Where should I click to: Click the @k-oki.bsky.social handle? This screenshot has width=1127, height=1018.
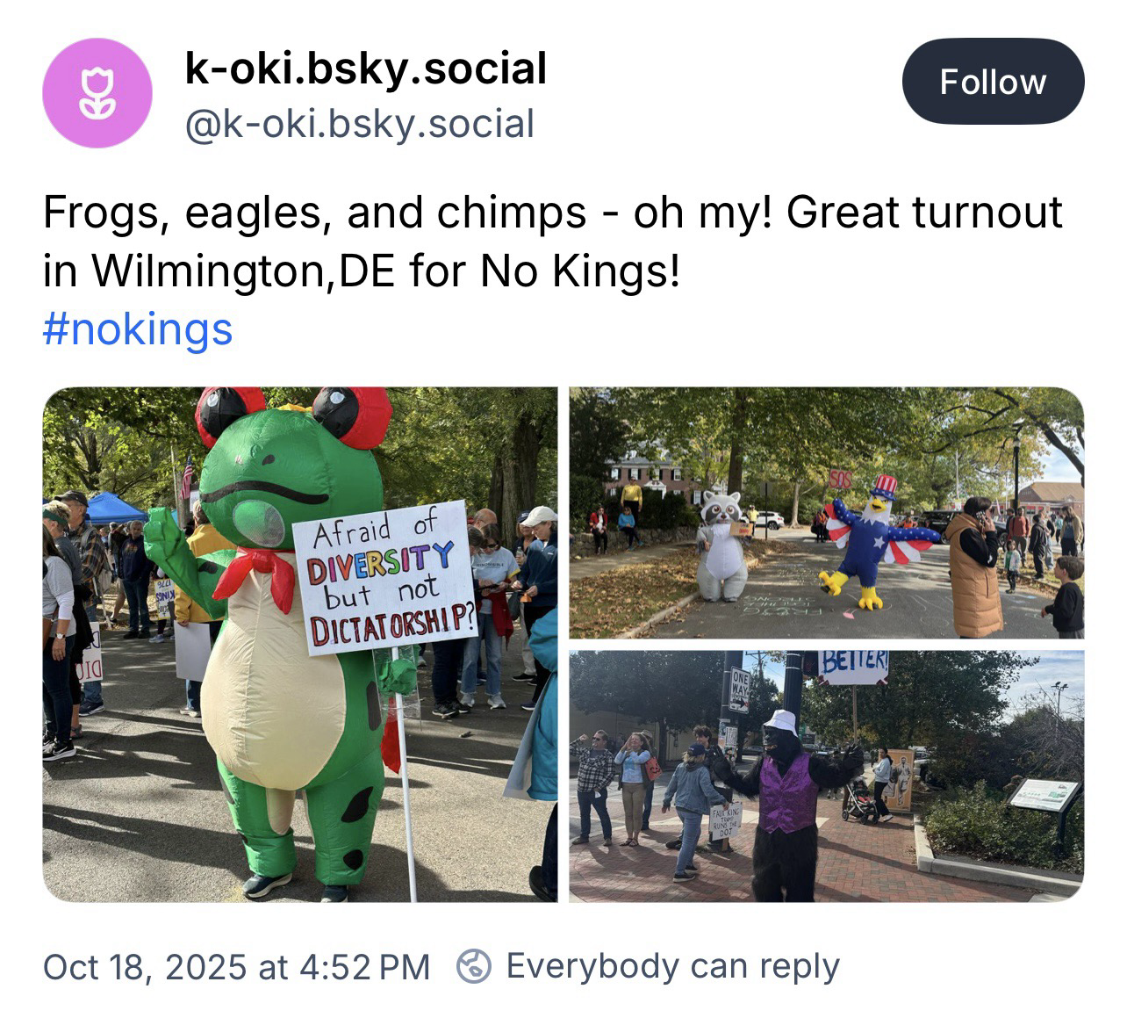(x=359, y=124)
